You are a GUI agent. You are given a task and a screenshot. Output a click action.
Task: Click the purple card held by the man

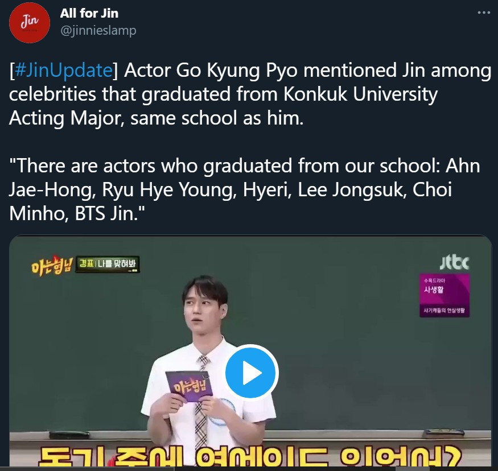point(190,386)
